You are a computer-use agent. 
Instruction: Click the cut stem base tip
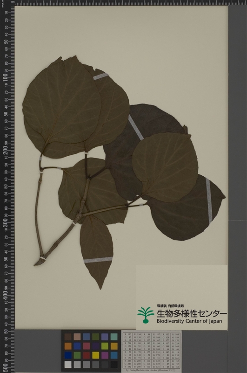click(x=38, y=263)
